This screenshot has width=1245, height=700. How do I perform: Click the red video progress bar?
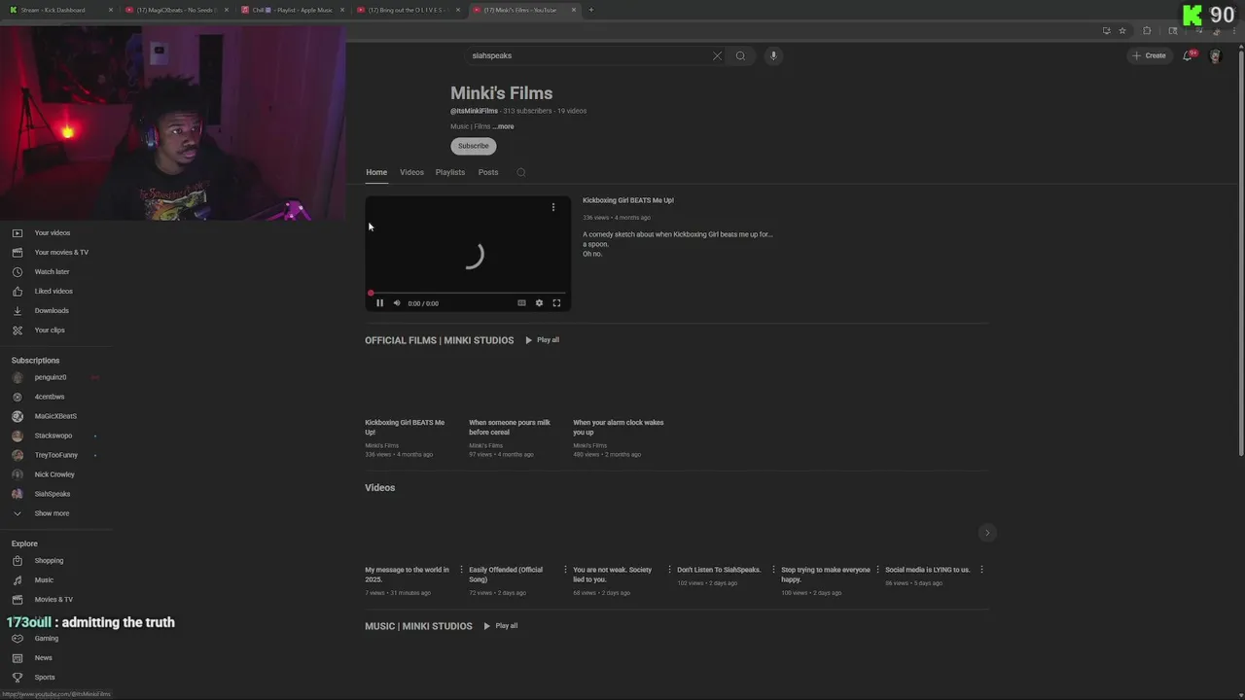[x=468, y=293]
